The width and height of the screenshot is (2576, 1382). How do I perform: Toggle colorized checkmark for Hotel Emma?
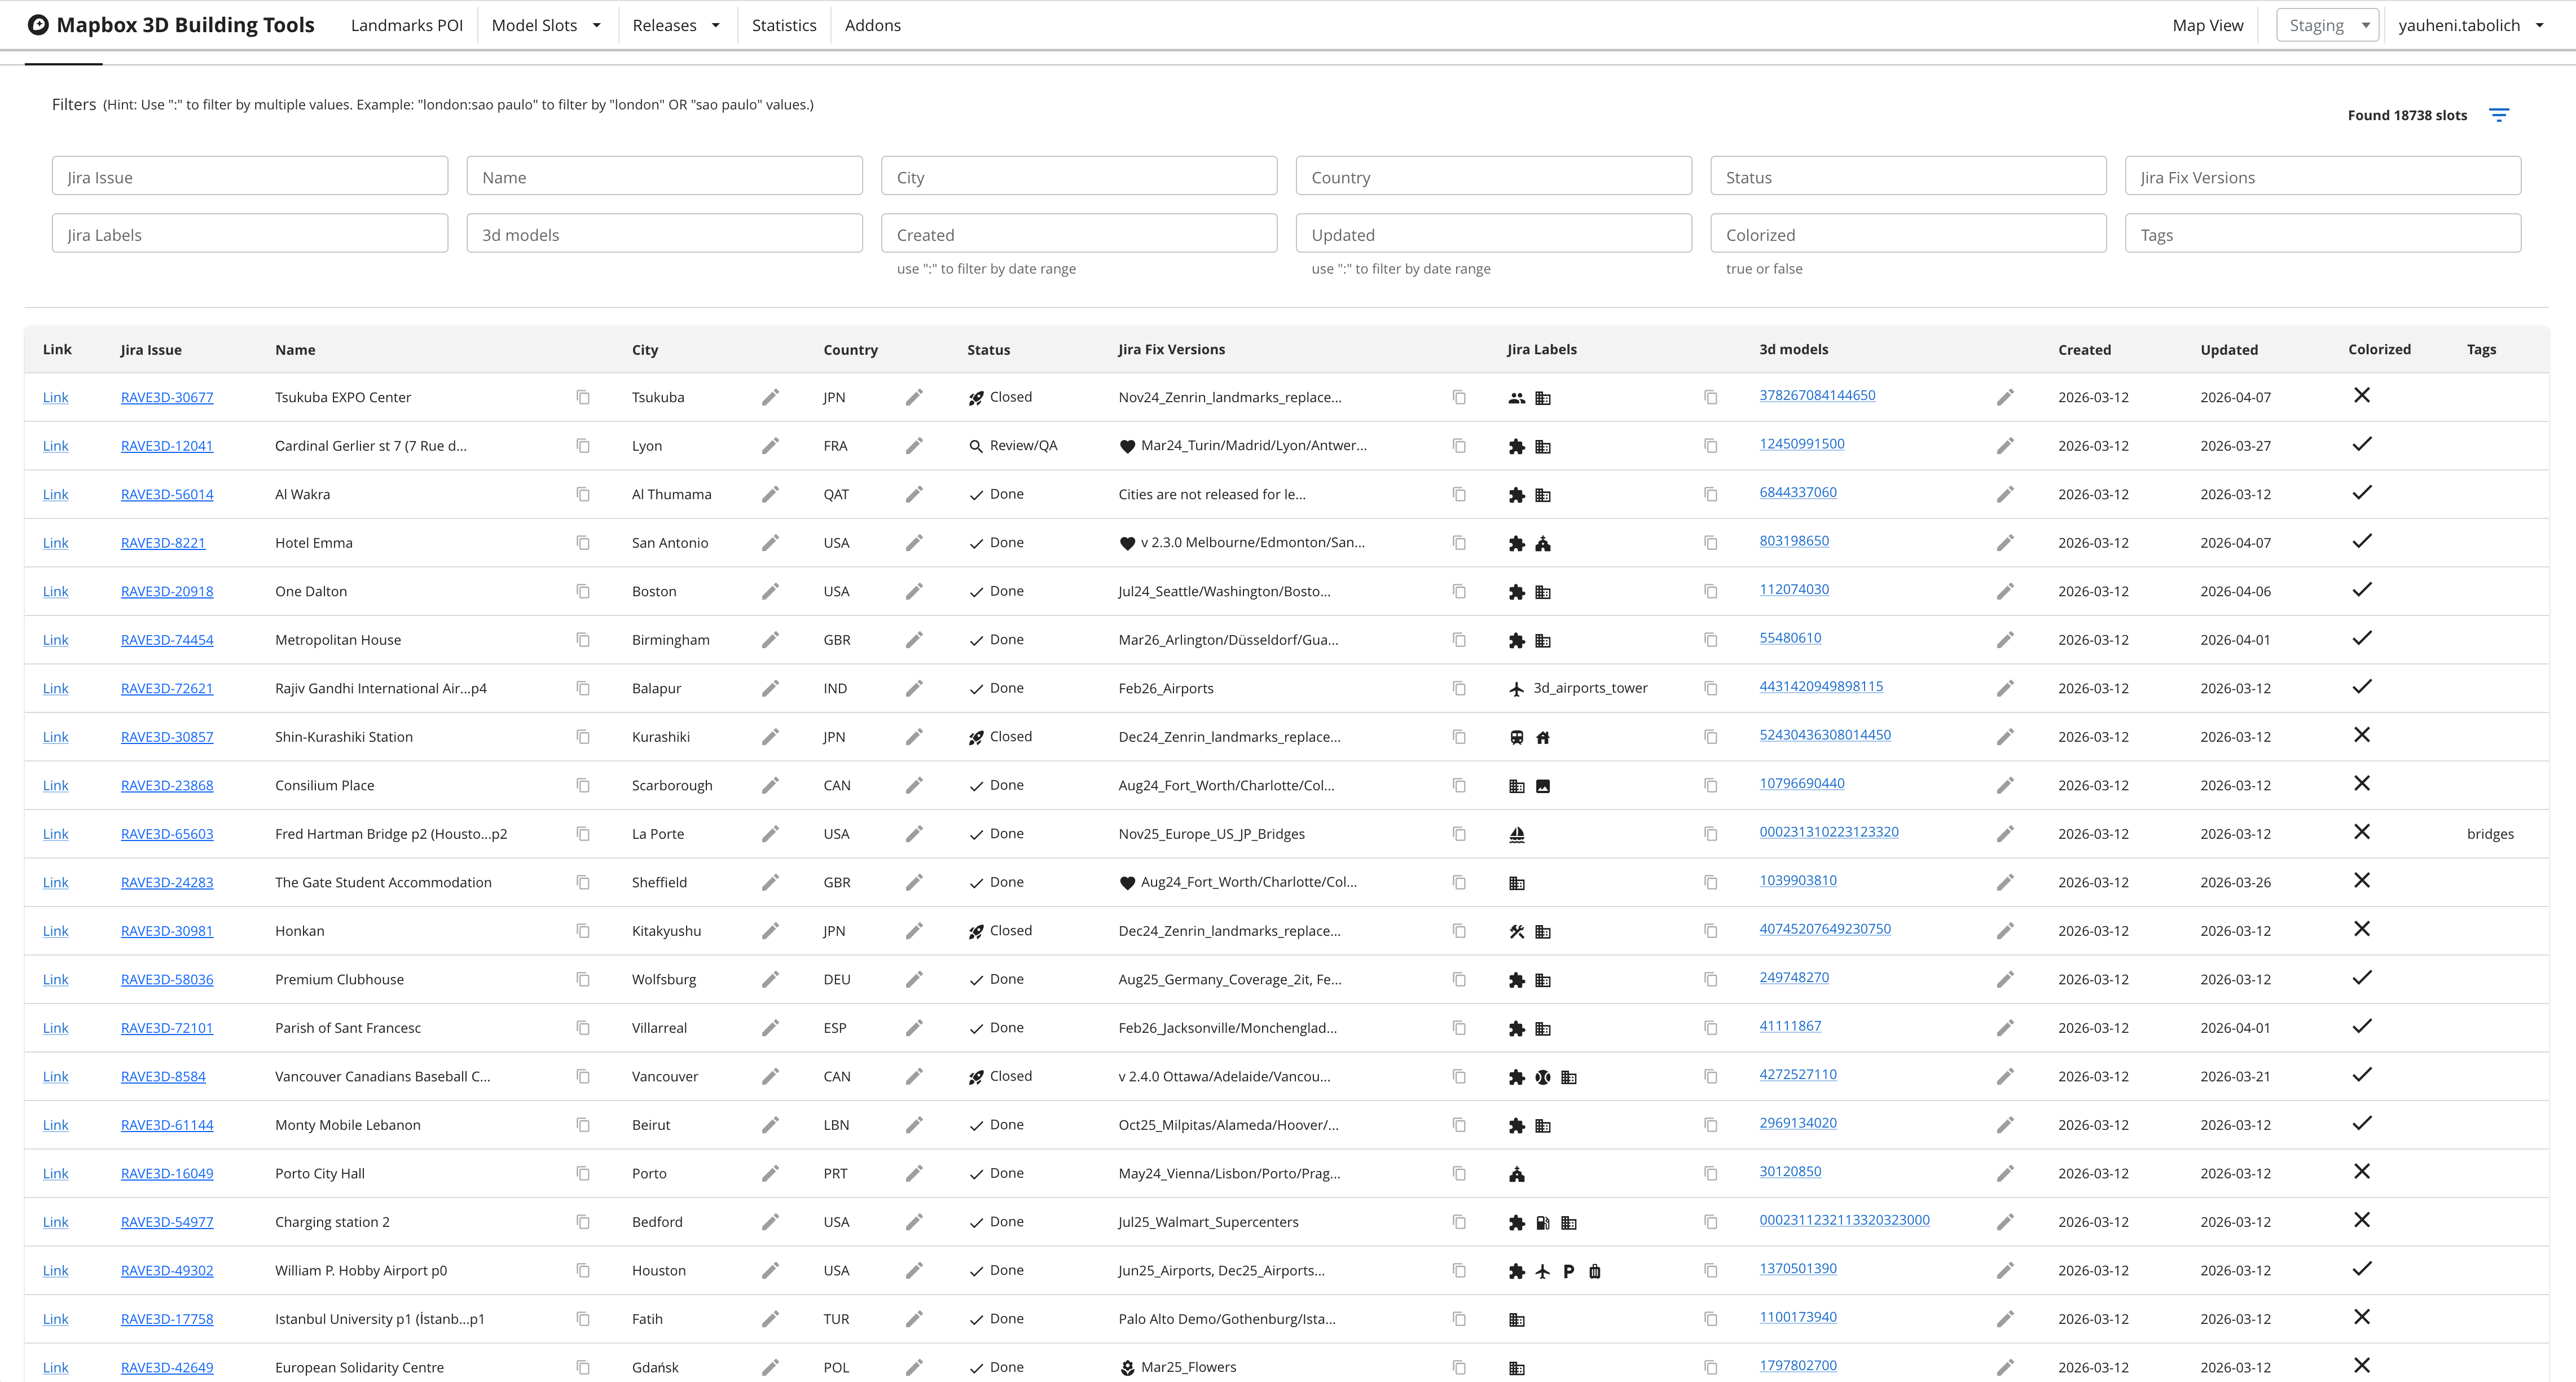[x=2362, y=541]
